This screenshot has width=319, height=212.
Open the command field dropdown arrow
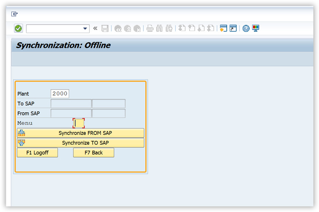pyautogui.click(x=85, y=28)
